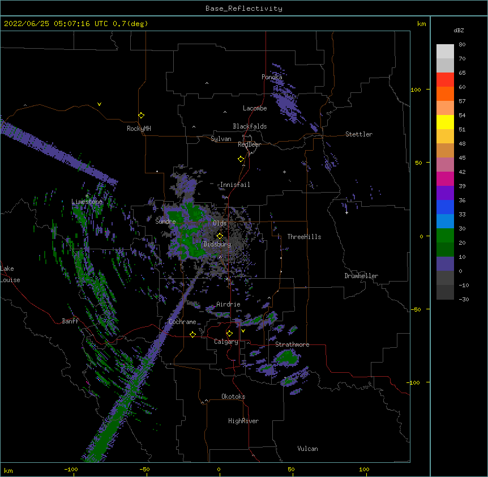Click the Airdrie label
Image resolution: width=488 pixels, height=477 pixels.
229,304
